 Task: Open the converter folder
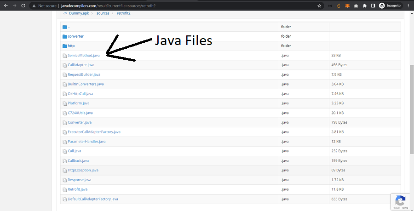[75, 36]
